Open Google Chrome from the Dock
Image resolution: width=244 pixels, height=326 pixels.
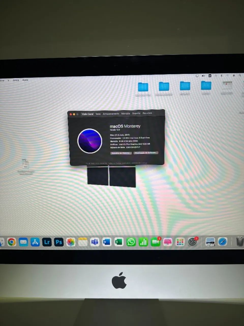coord(12,242)
